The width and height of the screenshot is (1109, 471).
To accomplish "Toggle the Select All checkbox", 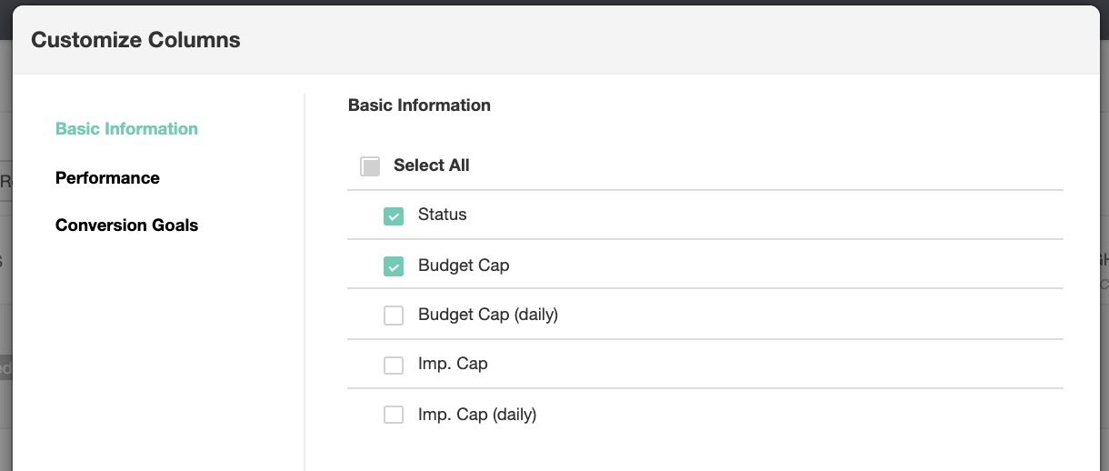I will coord(370,166).
